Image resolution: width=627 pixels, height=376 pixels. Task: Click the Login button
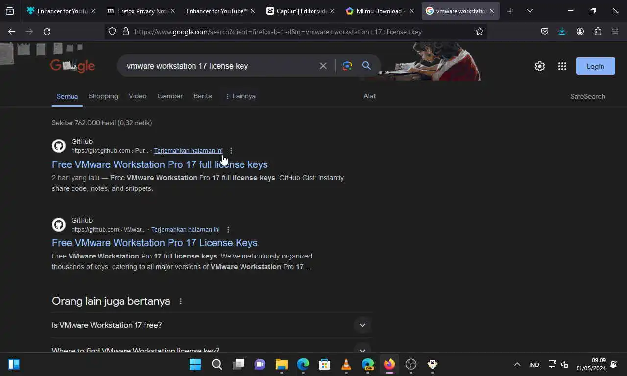pos(596,66)
